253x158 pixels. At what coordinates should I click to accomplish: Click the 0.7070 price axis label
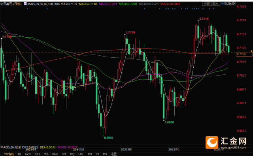242,62
